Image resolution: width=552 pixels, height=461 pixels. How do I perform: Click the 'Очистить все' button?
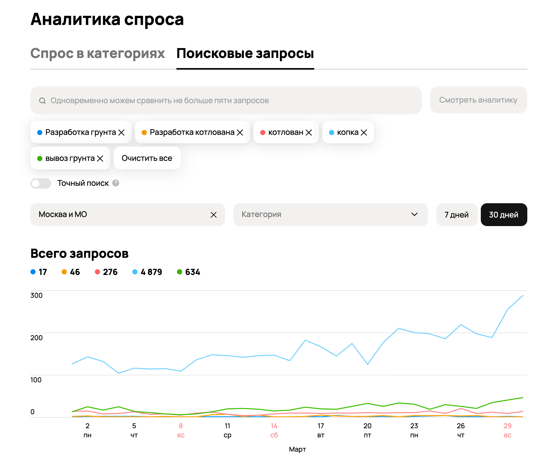147,158
